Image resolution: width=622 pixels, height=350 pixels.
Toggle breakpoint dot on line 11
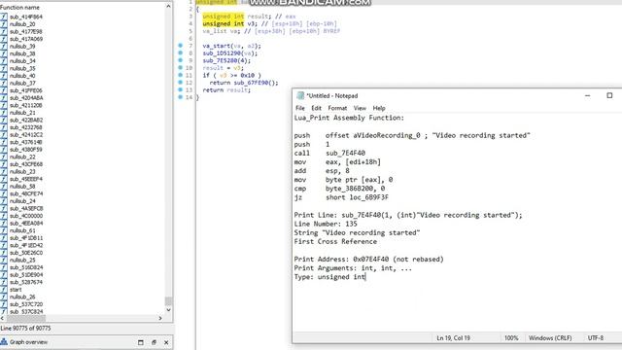(x=181, y=75)
